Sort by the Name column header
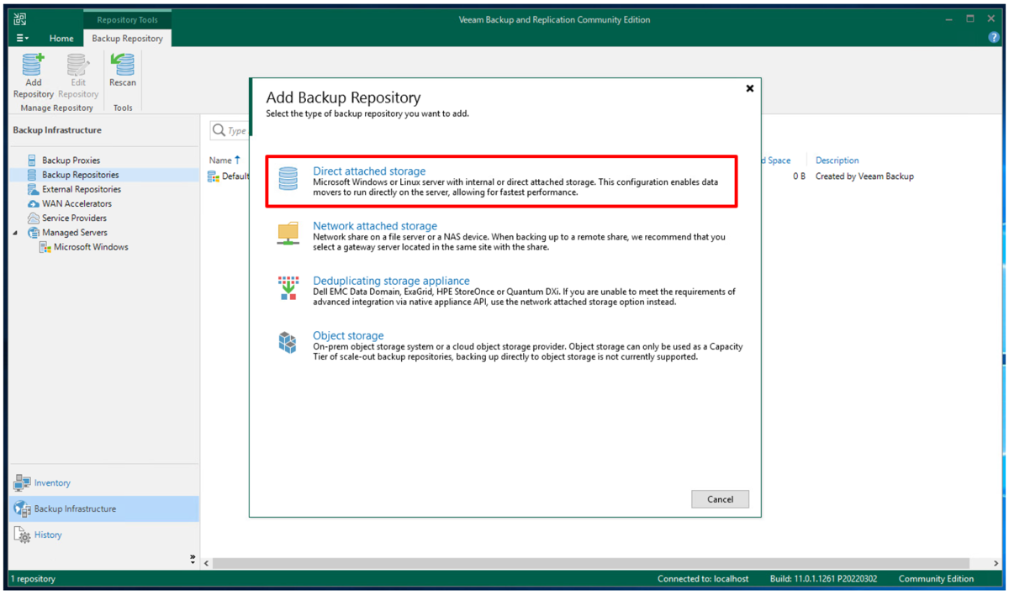 tap(220, 160)
